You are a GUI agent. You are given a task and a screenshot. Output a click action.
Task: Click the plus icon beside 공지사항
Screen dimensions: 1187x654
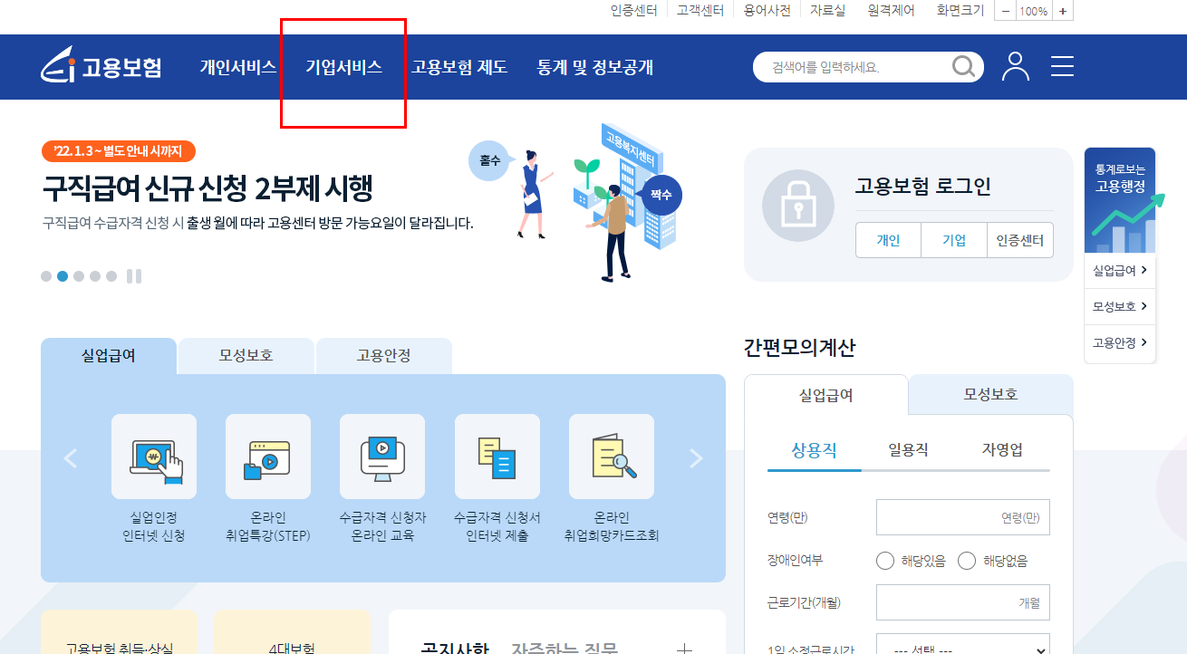685,649
